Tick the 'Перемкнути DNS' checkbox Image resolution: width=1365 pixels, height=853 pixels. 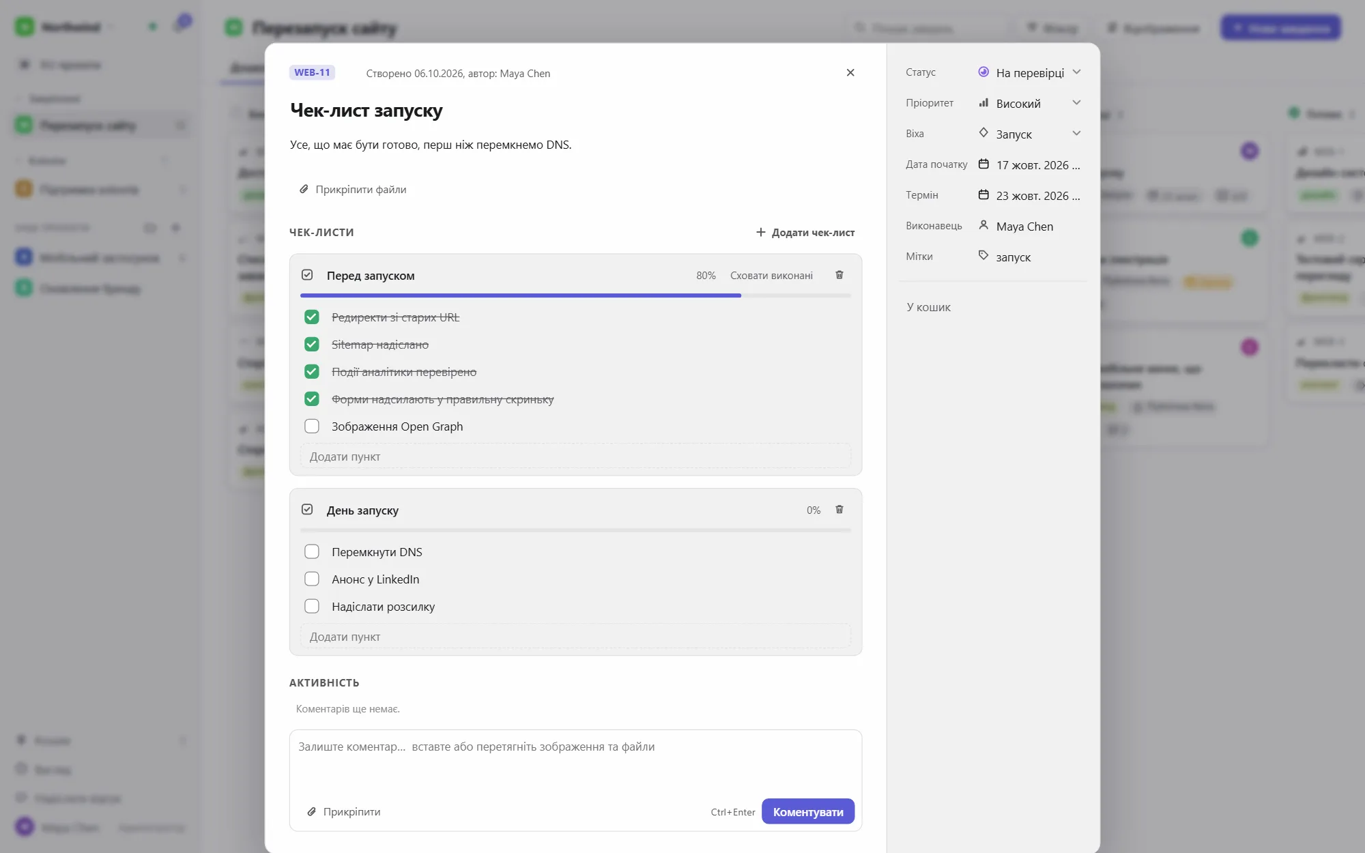point(312,552)
